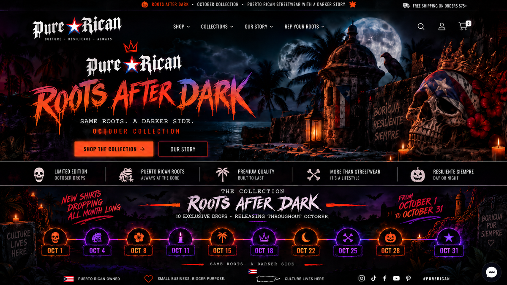Open the chat messenger bubble
This screenshot has width=507, height=285.
point(491,273)
